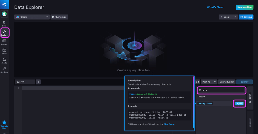Submit the query

244,82
